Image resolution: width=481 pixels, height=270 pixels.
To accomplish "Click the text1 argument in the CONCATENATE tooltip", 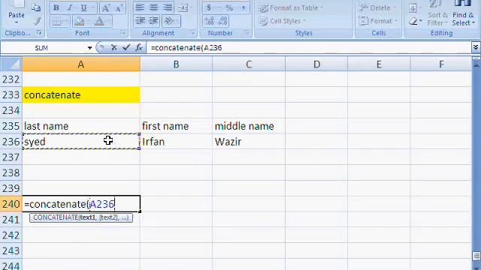I will click(x=88, y=217).
